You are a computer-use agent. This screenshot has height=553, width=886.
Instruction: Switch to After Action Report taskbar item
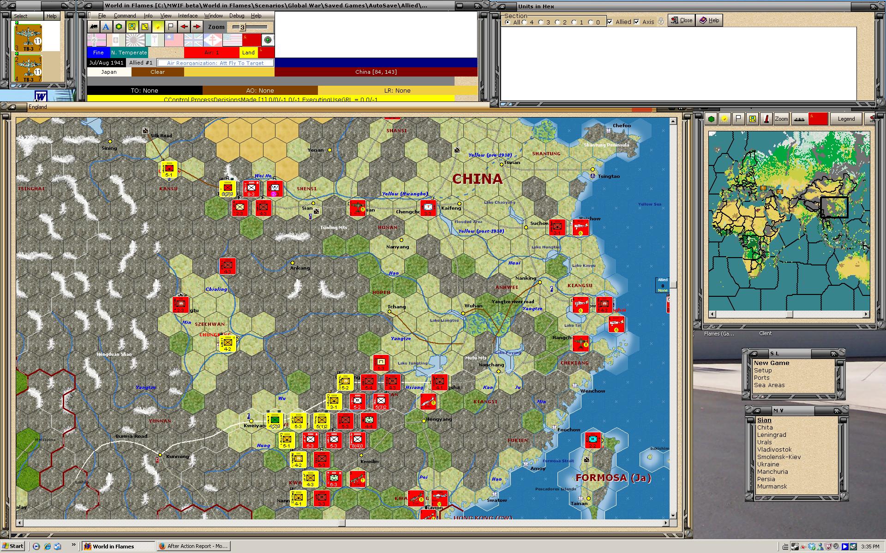point(193,546)
